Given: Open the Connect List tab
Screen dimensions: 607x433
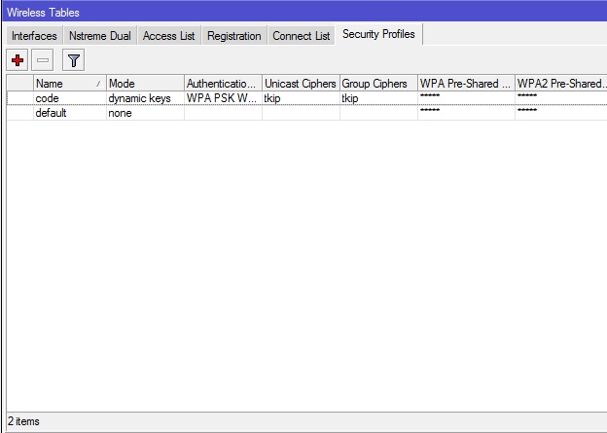Looking at the screenshot, I should coord(302,36).
